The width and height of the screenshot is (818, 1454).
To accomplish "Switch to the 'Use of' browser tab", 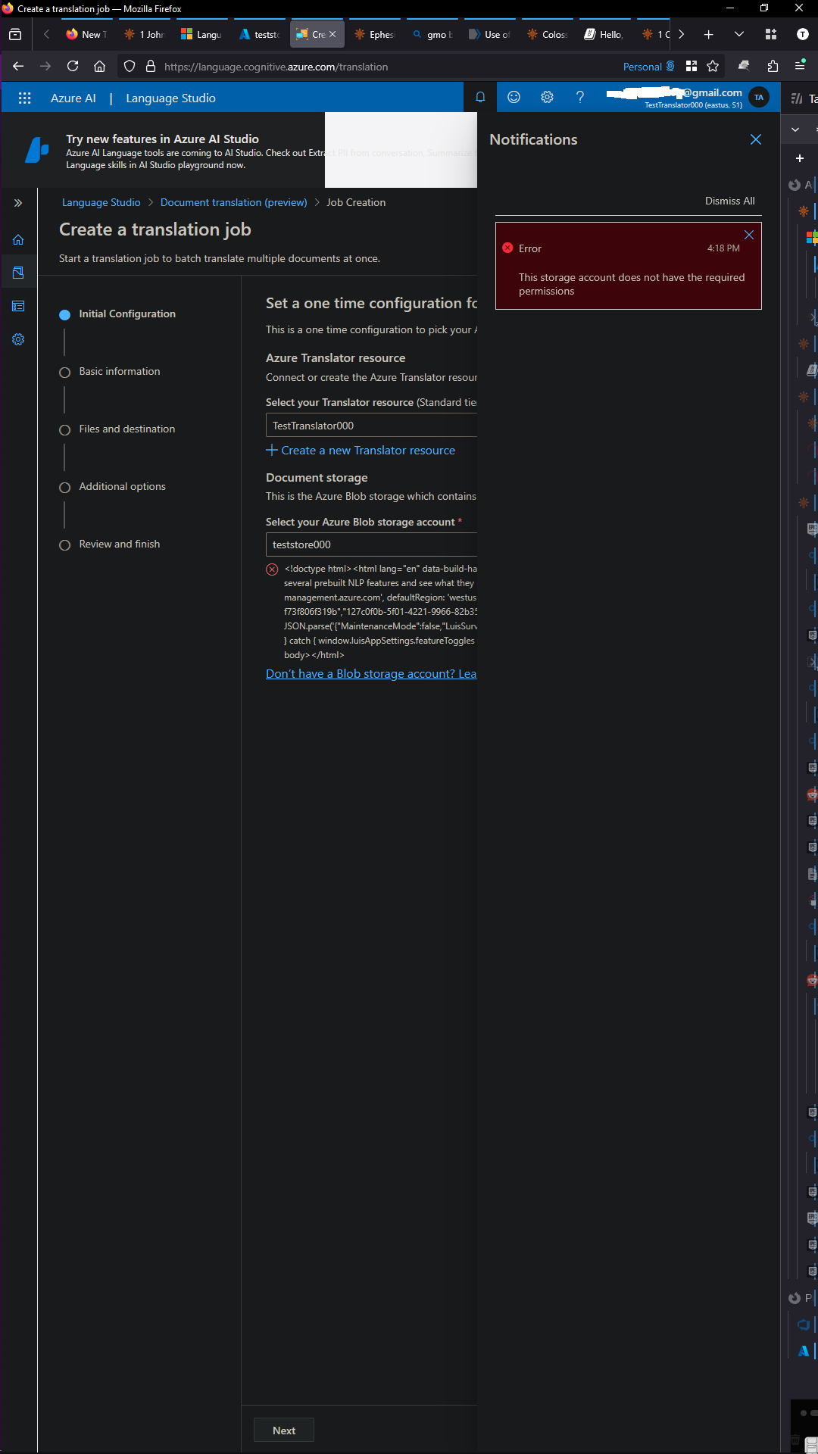I will (490, 34).
